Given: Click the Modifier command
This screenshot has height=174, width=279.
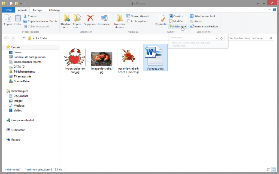Looking at the screenshot, I should [x=176, y=21].
